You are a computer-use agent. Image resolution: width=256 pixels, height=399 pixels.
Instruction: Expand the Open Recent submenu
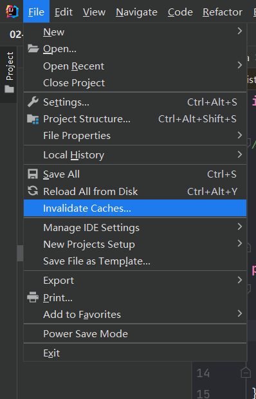tap(135, 66)
